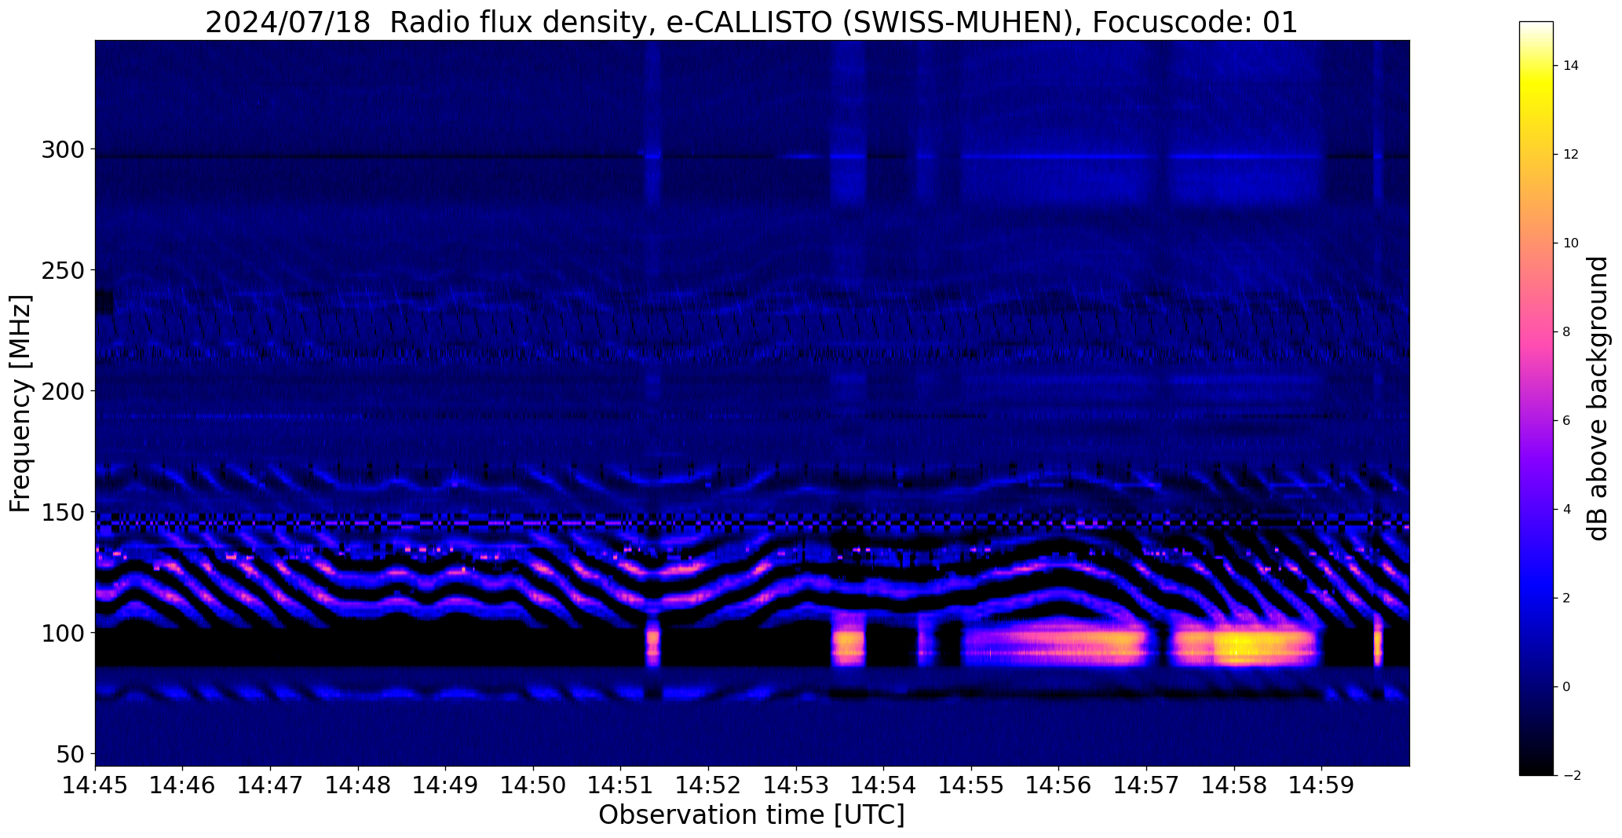This screenshot has height=838, width=1622.
Task: Click the colorbar tick labeled 4
Action: tap(1566, 510)
